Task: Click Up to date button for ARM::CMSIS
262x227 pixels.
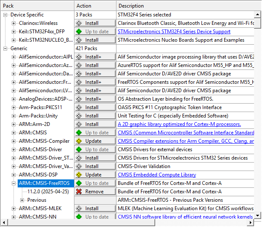Action: click(x=95, y=133)
